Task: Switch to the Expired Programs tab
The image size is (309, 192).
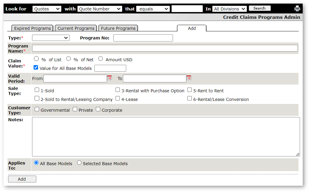Action: click(32, 28)
